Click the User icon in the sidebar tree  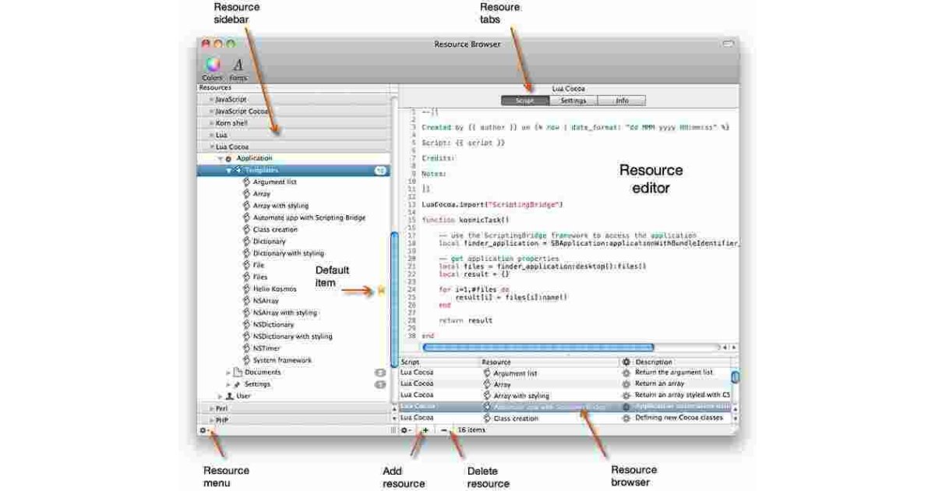click(x=230, y=396)
